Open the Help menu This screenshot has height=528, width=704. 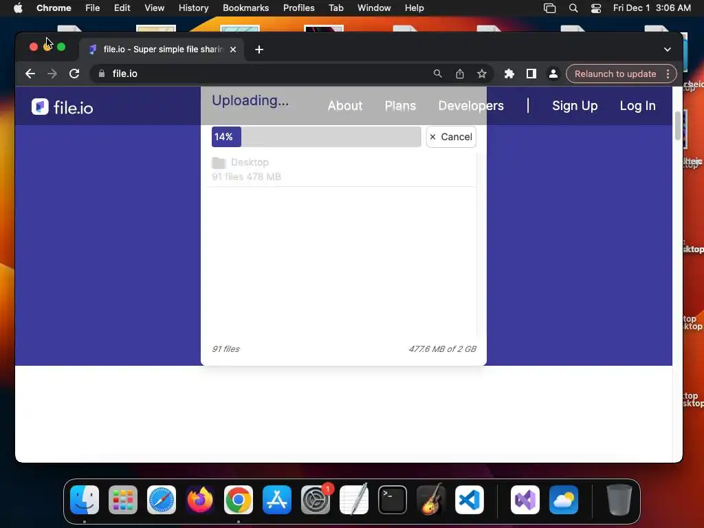click(x=414, y=8)
